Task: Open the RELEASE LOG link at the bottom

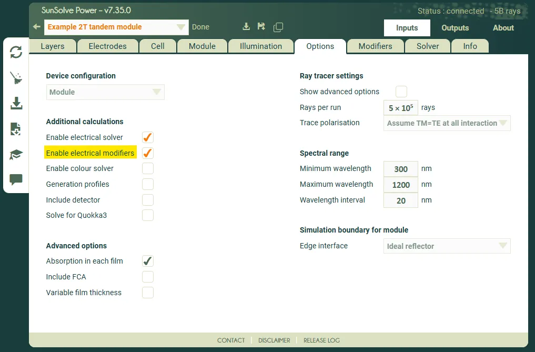Action: pos(321,340)
